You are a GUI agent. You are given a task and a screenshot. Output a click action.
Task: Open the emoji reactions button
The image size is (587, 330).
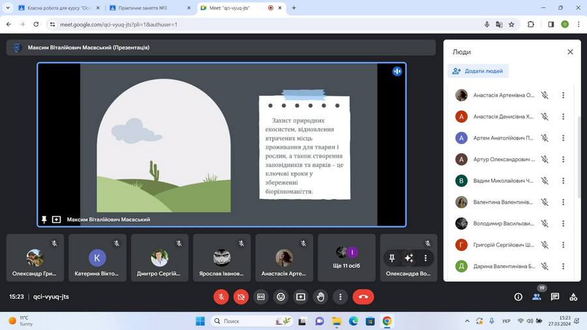pyautogui.click(x=280, y=297)
